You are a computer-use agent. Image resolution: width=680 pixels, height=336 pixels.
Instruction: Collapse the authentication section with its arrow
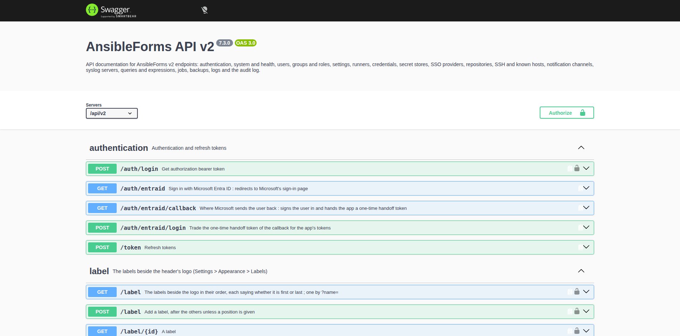point(581,148)
